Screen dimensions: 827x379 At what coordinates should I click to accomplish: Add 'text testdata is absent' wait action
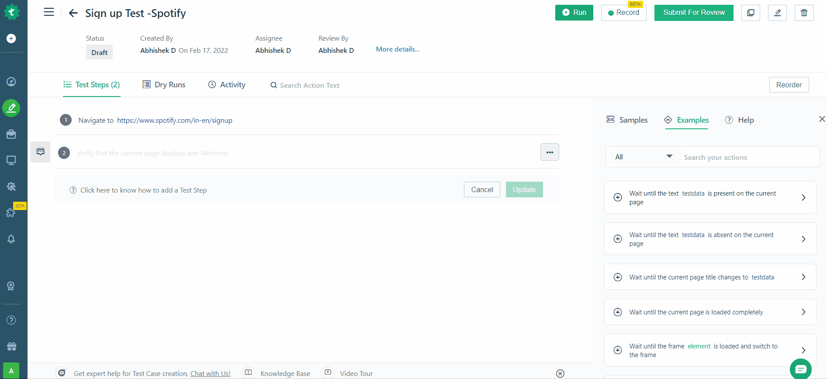tap(618, 238)
